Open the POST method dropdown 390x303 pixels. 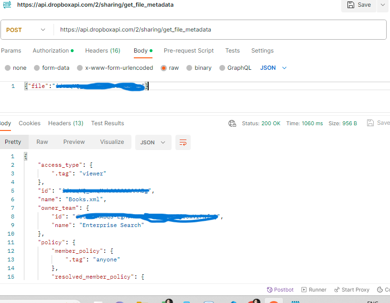tap(27, 30)
